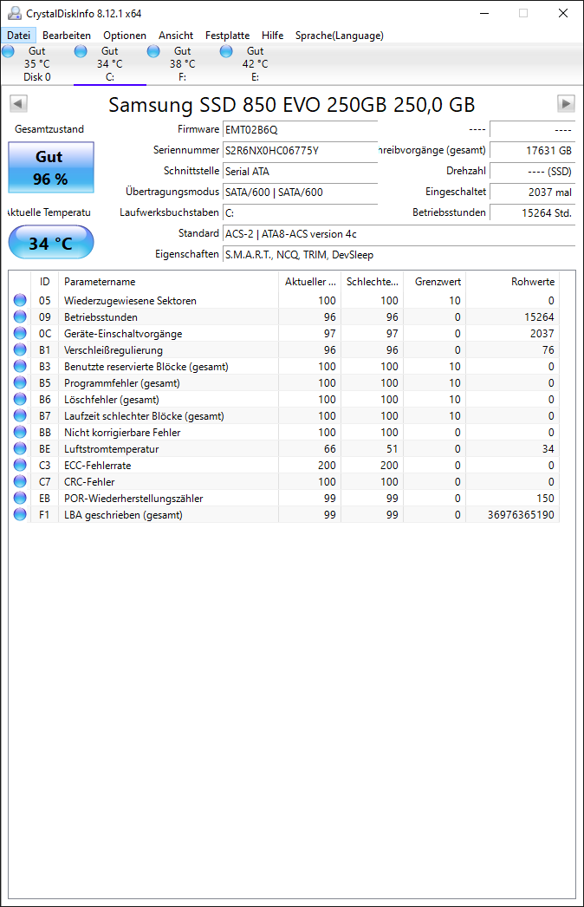Open the Datei menu
Image resolution: width=584 pixels, height=907 pixels.
tap(18, 36)
